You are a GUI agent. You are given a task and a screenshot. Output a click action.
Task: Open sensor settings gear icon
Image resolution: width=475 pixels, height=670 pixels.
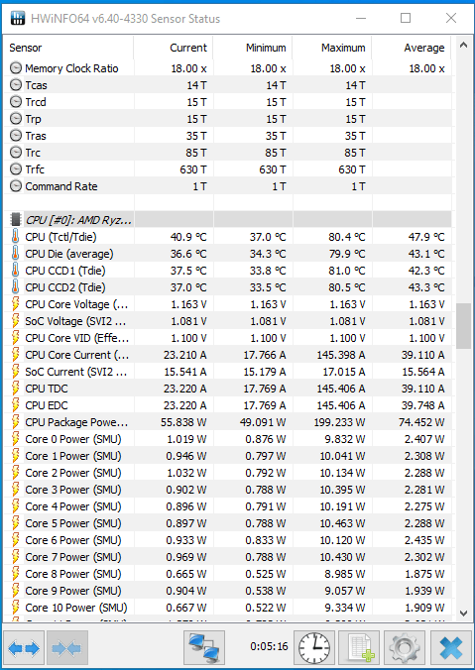click(x=405, y=648)
